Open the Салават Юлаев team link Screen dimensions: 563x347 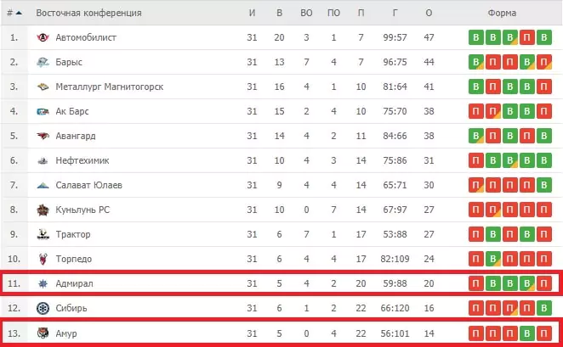[x=88, y=185]
